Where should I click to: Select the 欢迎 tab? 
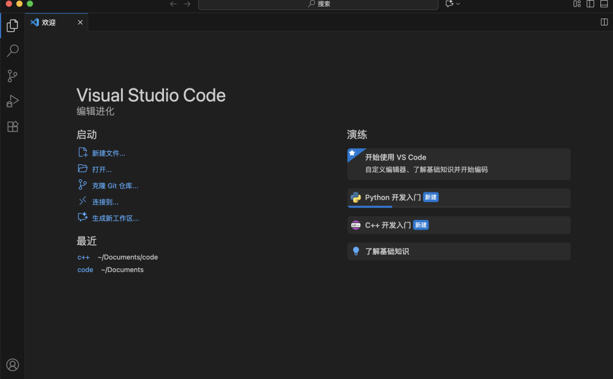click(49, 23)
